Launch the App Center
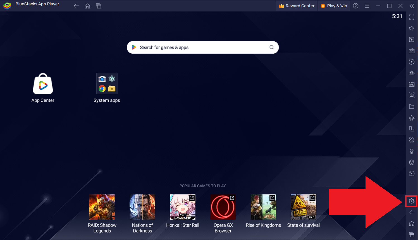Image resolution: width=418 pixels, height=240 pixels. pyautogui.click(x=43, y=84)
